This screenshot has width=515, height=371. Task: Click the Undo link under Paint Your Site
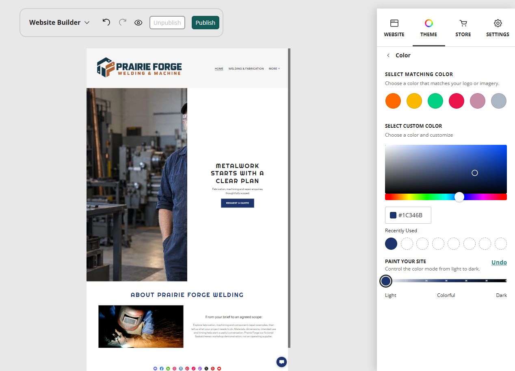[x=499, y=262]
